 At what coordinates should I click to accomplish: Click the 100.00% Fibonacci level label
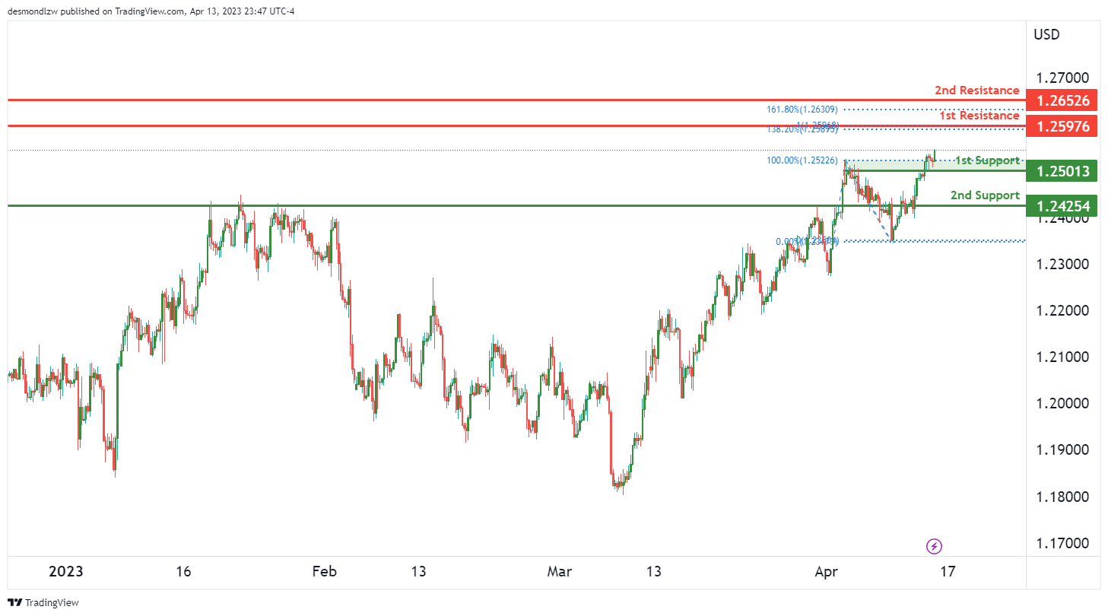coord(802,160)
